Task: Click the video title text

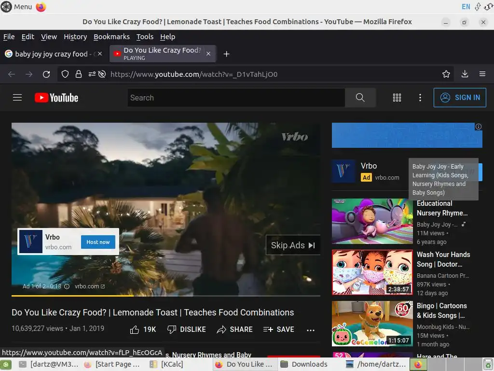Action: pos(153,313)
